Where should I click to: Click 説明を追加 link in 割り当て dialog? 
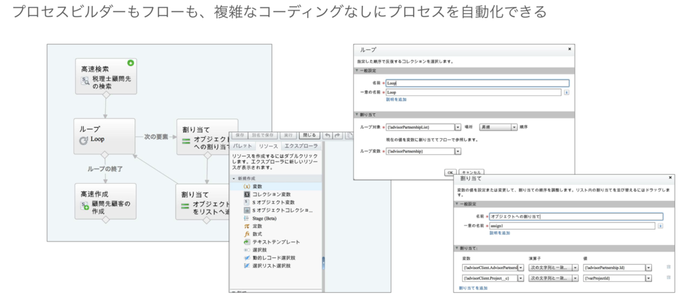point(500,233)
